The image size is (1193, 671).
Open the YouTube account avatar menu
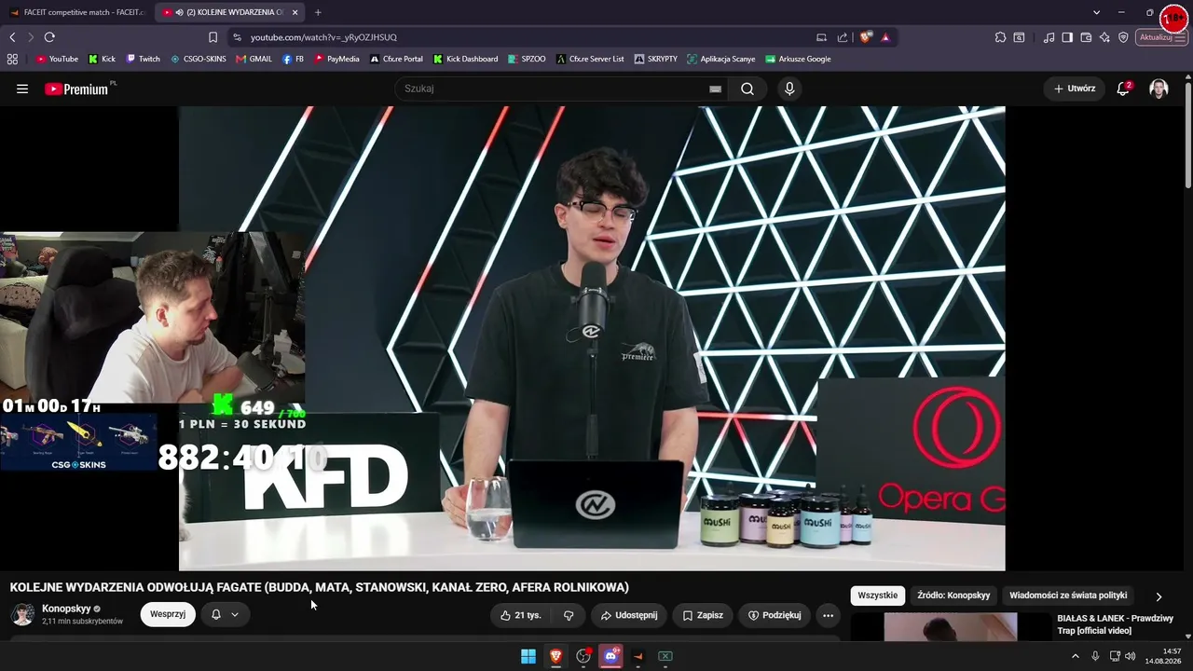tap(1159, 89)
